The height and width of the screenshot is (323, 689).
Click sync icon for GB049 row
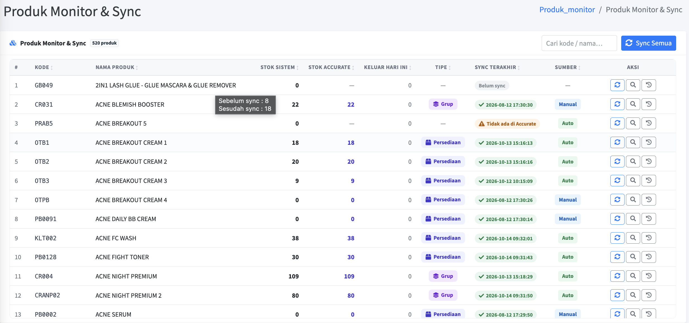617,85
